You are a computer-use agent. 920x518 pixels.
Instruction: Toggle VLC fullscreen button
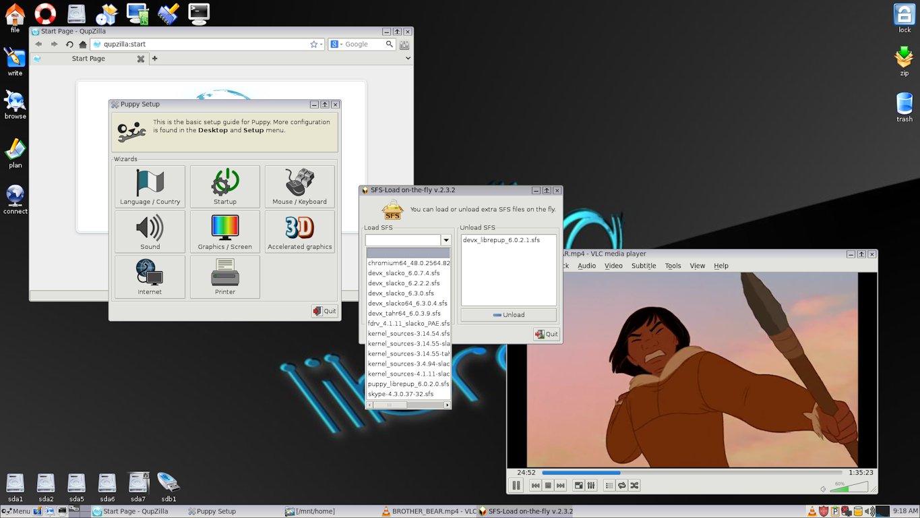point(578,485)
